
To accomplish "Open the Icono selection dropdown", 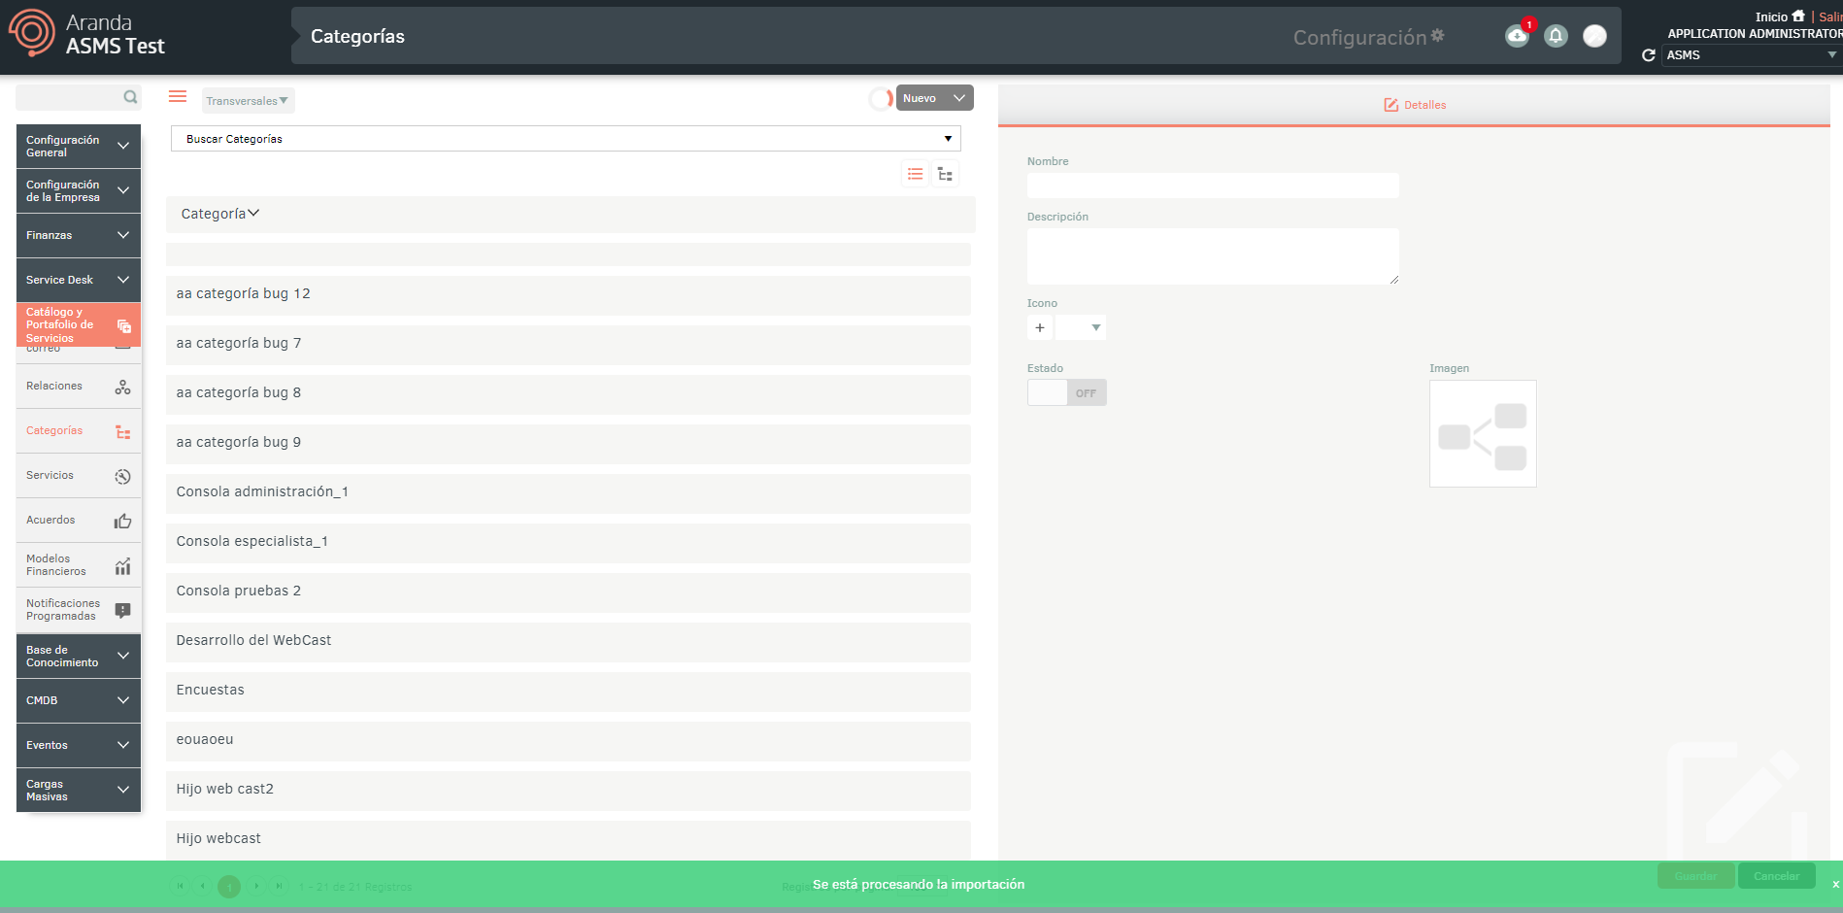I will point(1081,327).
